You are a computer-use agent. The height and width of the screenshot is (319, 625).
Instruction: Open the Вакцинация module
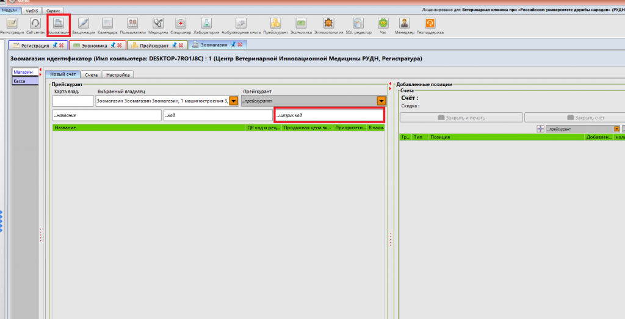coord(83,24)
